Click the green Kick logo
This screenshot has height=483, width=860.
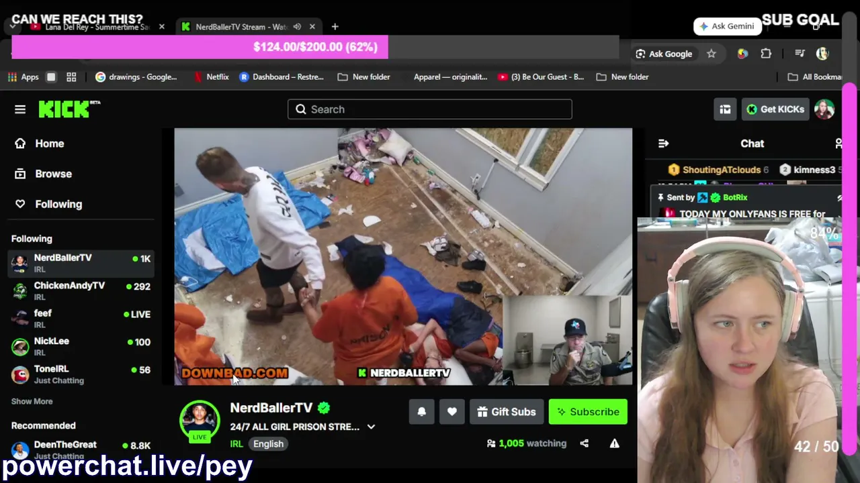pyautogui.click(x=69, y=109)
